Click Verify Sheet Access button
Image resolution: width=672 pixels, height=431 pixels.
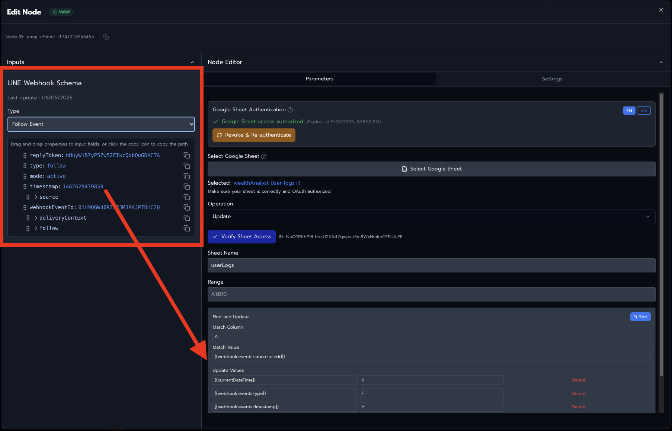(241, 237)
